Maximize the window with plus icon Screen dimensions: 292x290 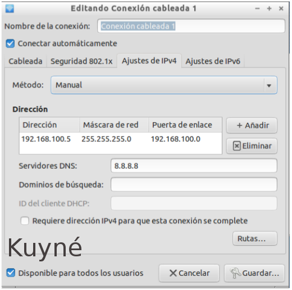tap(269, 8)
